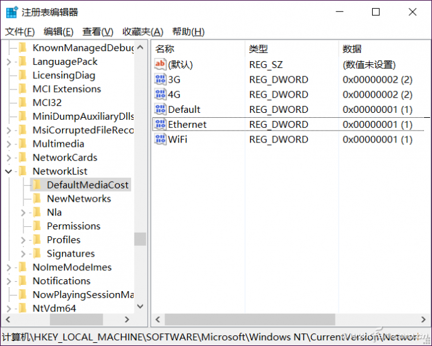Click the 3G data value 0x00000002 (2)
This screenshot has width=432, height=346.
point(378,80)
